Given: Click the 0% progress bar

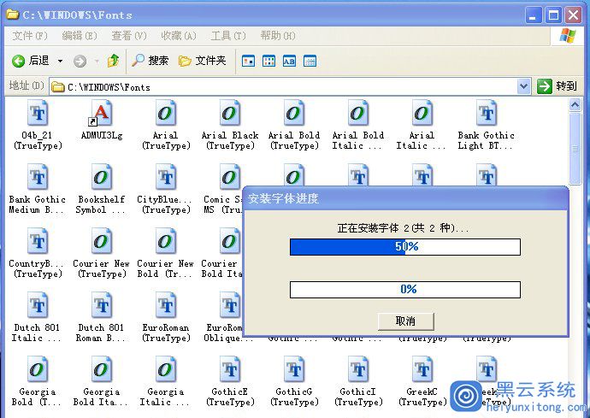Looking at the screenshot, I should (x=405, y=289).
